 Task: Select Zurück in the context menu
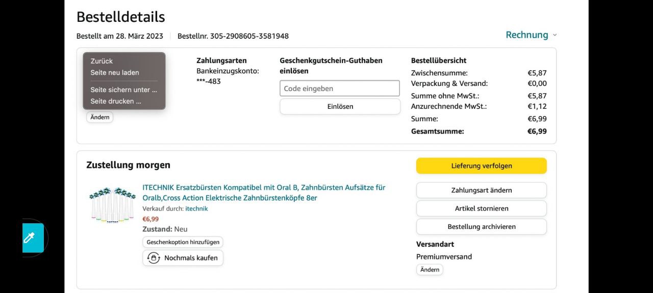[x=102, y=61]
